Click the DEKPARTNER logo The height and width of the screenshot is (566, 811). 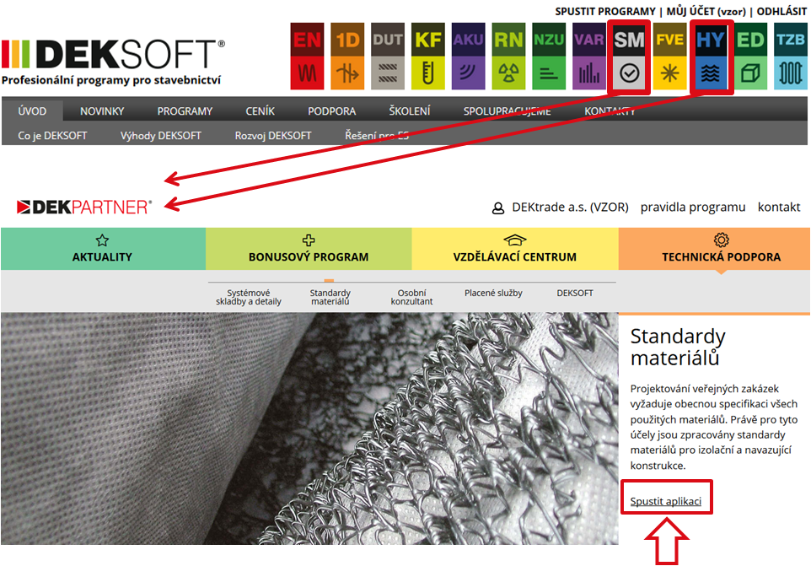tap(83, 207)
